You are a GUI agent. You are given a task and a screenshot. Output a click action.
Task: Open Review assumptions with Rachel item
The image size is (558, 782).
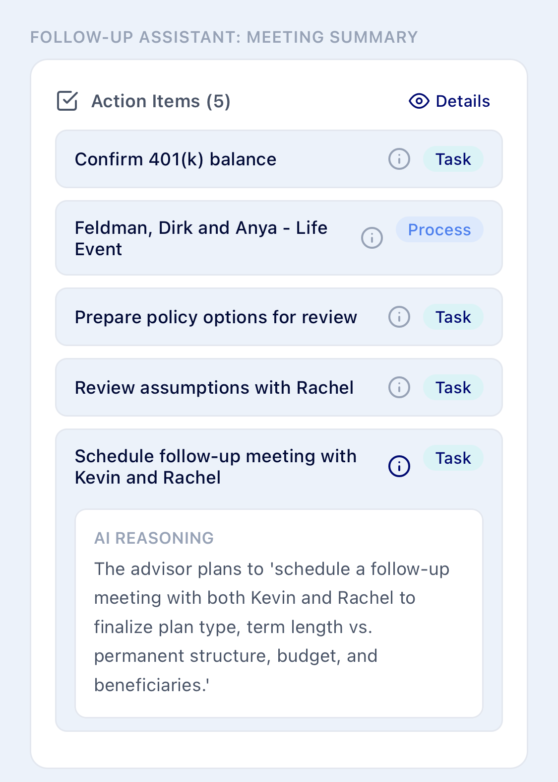(x=279, y=387)
